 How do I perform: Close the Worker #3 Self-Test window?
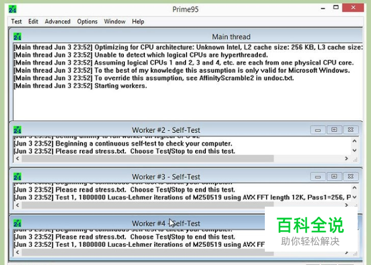351,177
